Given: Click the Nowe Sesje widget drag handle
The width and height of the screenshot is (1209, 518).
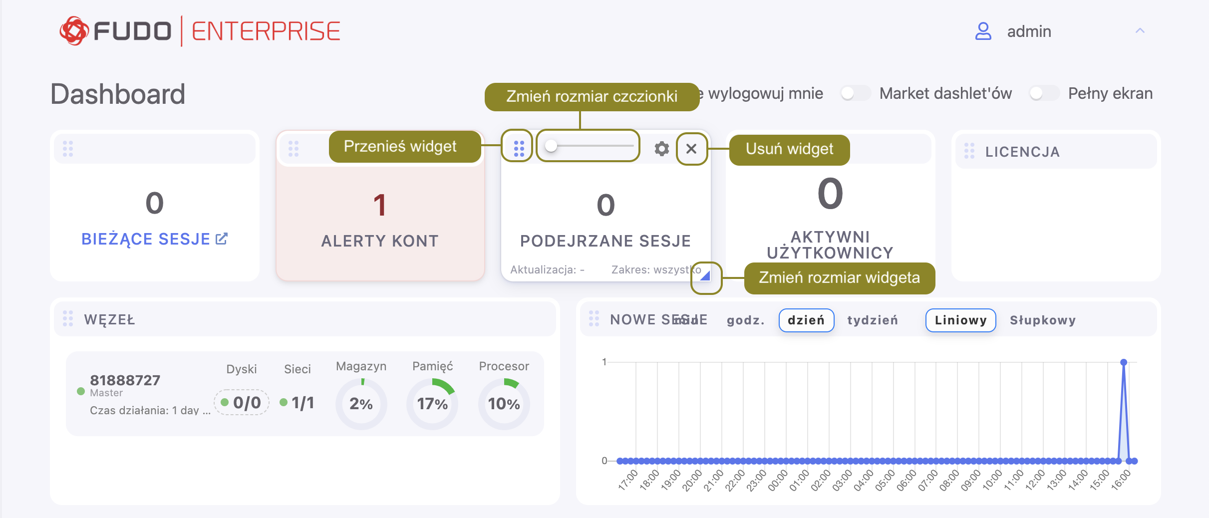Looking at the screenshot, I should [594, 318].
